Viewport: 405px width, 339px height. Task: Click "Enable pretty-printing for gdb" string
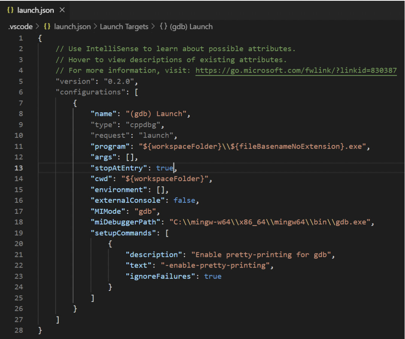click(261, 255)
